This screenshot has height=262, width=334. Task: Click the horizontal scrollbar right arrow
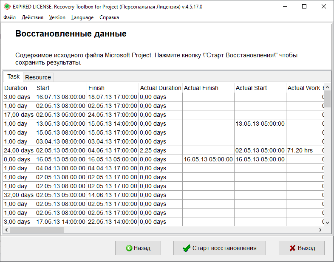point(320,230)
